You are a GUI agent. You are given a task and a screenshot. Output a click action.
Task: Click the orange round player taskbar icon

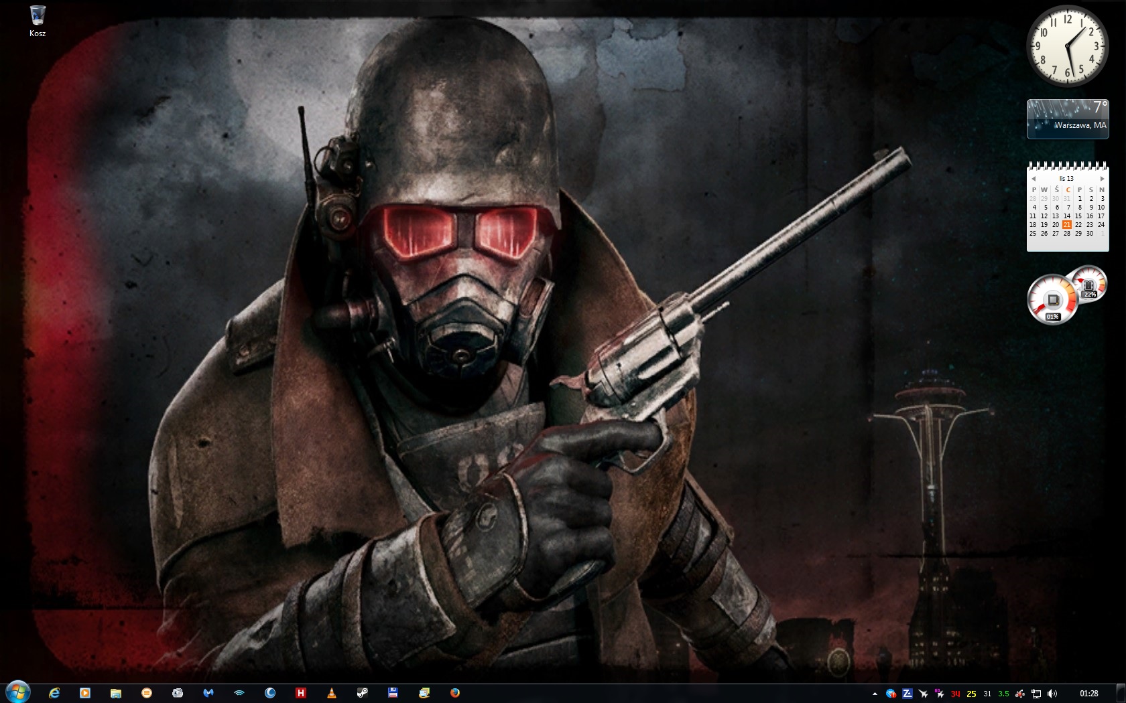coord(147,693)
